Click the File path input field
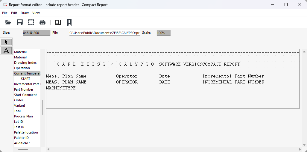Viewport: 307px width, 152px height. (x=105, y=33)
